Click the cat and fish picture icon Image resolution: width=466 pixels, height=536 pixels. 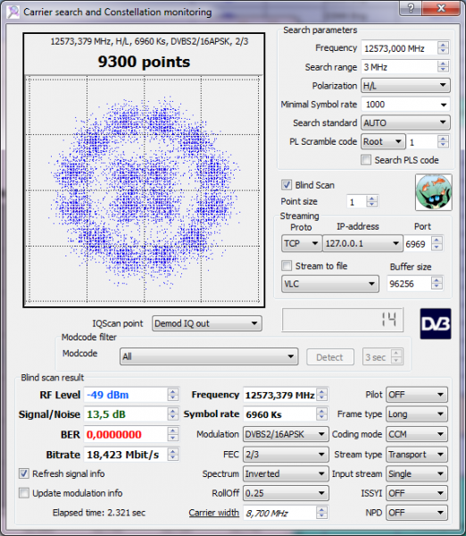(x=434, y=192)
